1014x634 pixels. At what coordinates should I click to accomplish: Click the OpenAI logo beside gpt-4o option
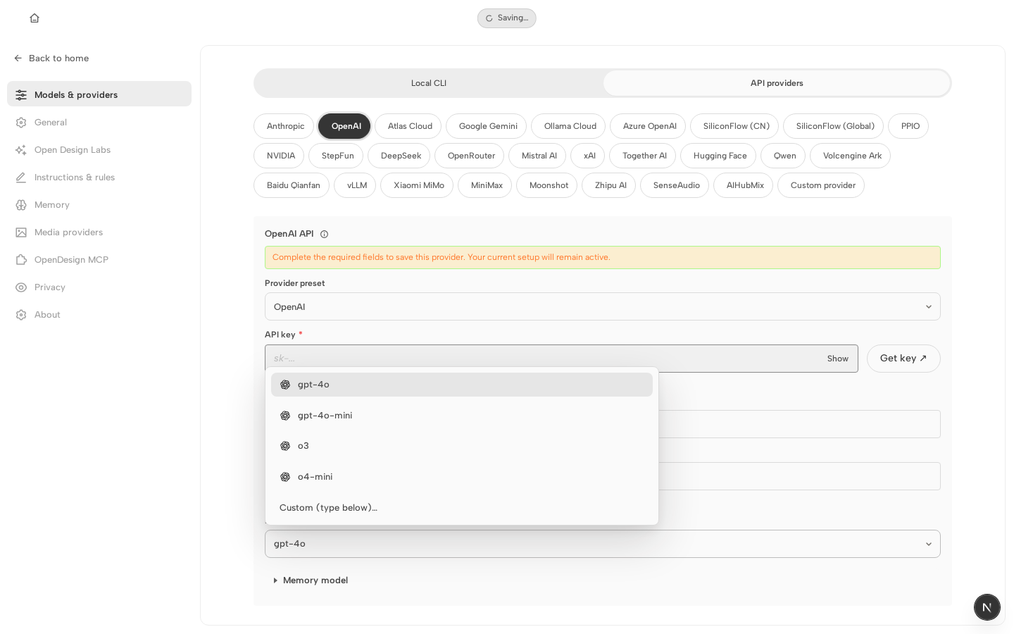click(x=285, y=385)
